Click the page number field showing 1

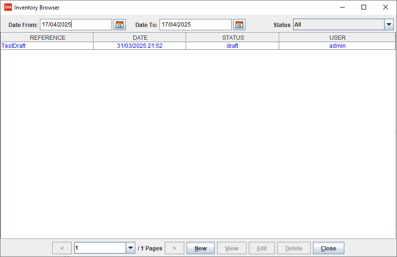click(100, 248)
